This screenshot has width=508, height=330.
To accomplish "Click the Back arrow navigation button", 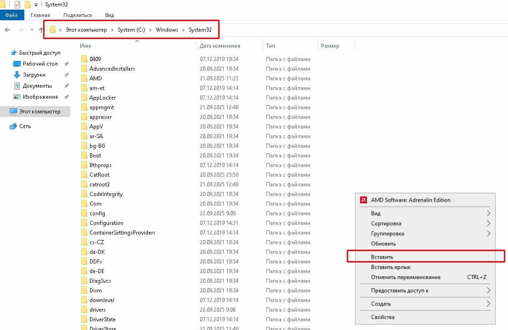I will [x=7, y=30].
